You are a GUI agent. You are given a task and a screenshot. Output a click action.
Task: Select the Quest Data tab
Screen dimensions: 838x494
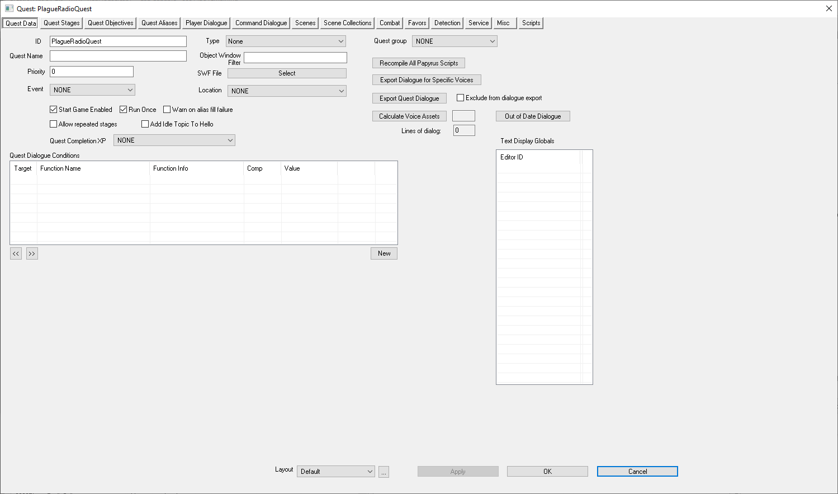click(21, 23)
